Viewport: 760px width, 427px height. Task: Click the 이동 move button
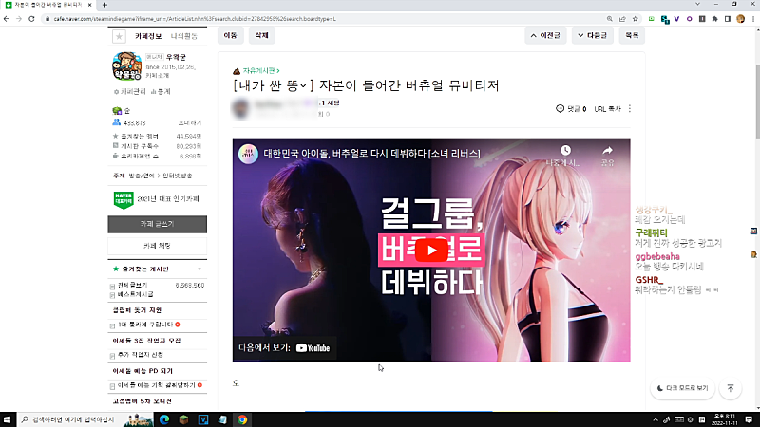(230, 35)
